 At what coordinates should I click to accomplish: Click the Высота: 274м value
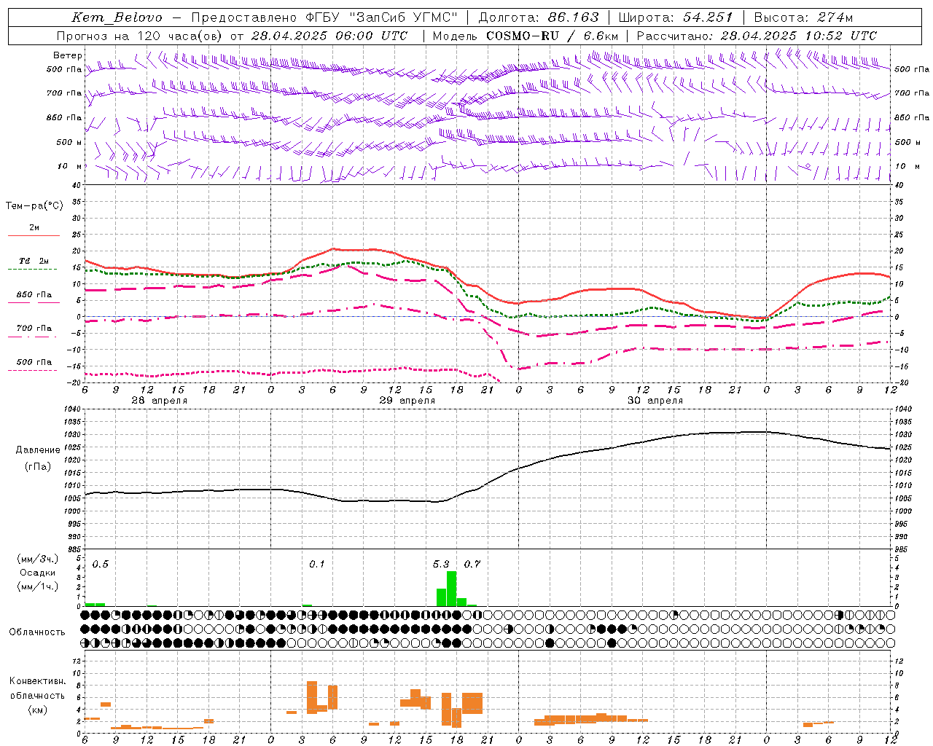(x=803, y=17)
